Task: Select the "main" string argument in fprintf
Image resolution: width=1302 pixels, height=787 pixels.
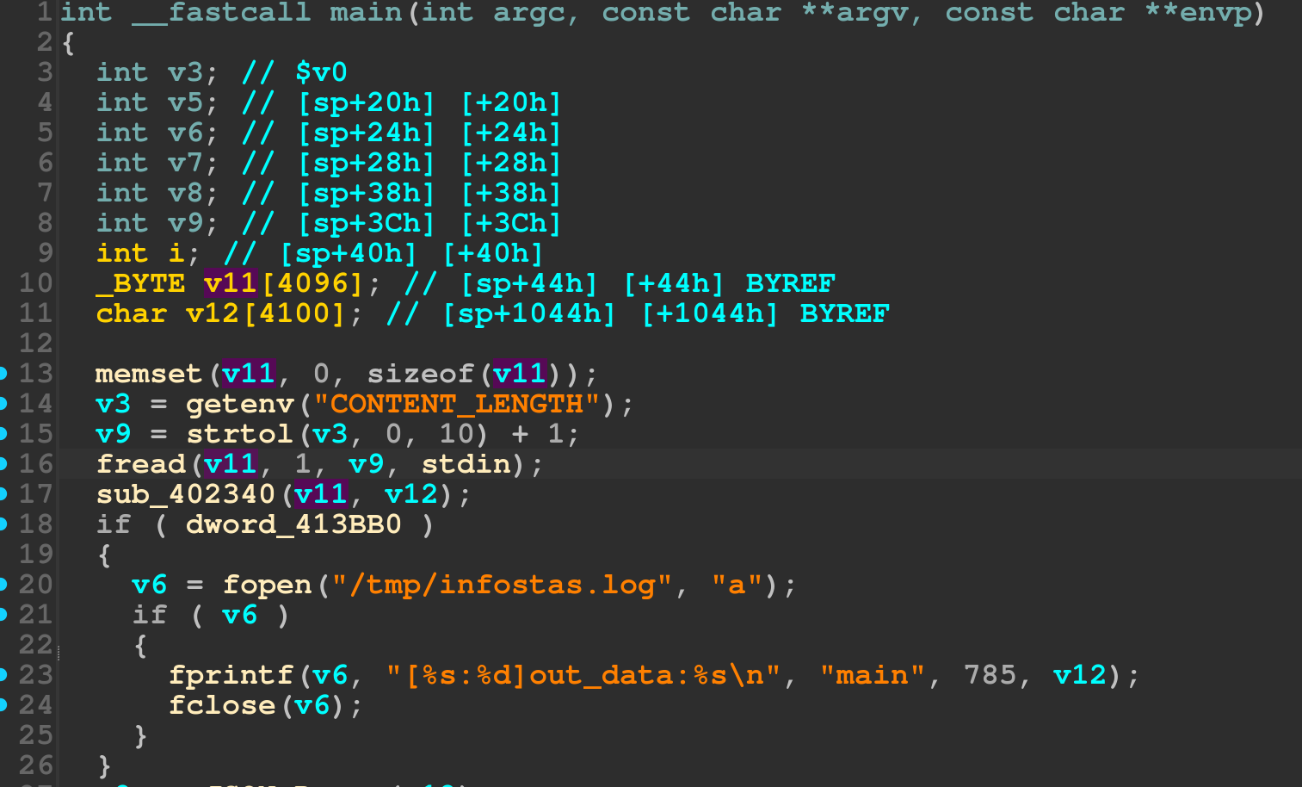Action: pos(872,675)
